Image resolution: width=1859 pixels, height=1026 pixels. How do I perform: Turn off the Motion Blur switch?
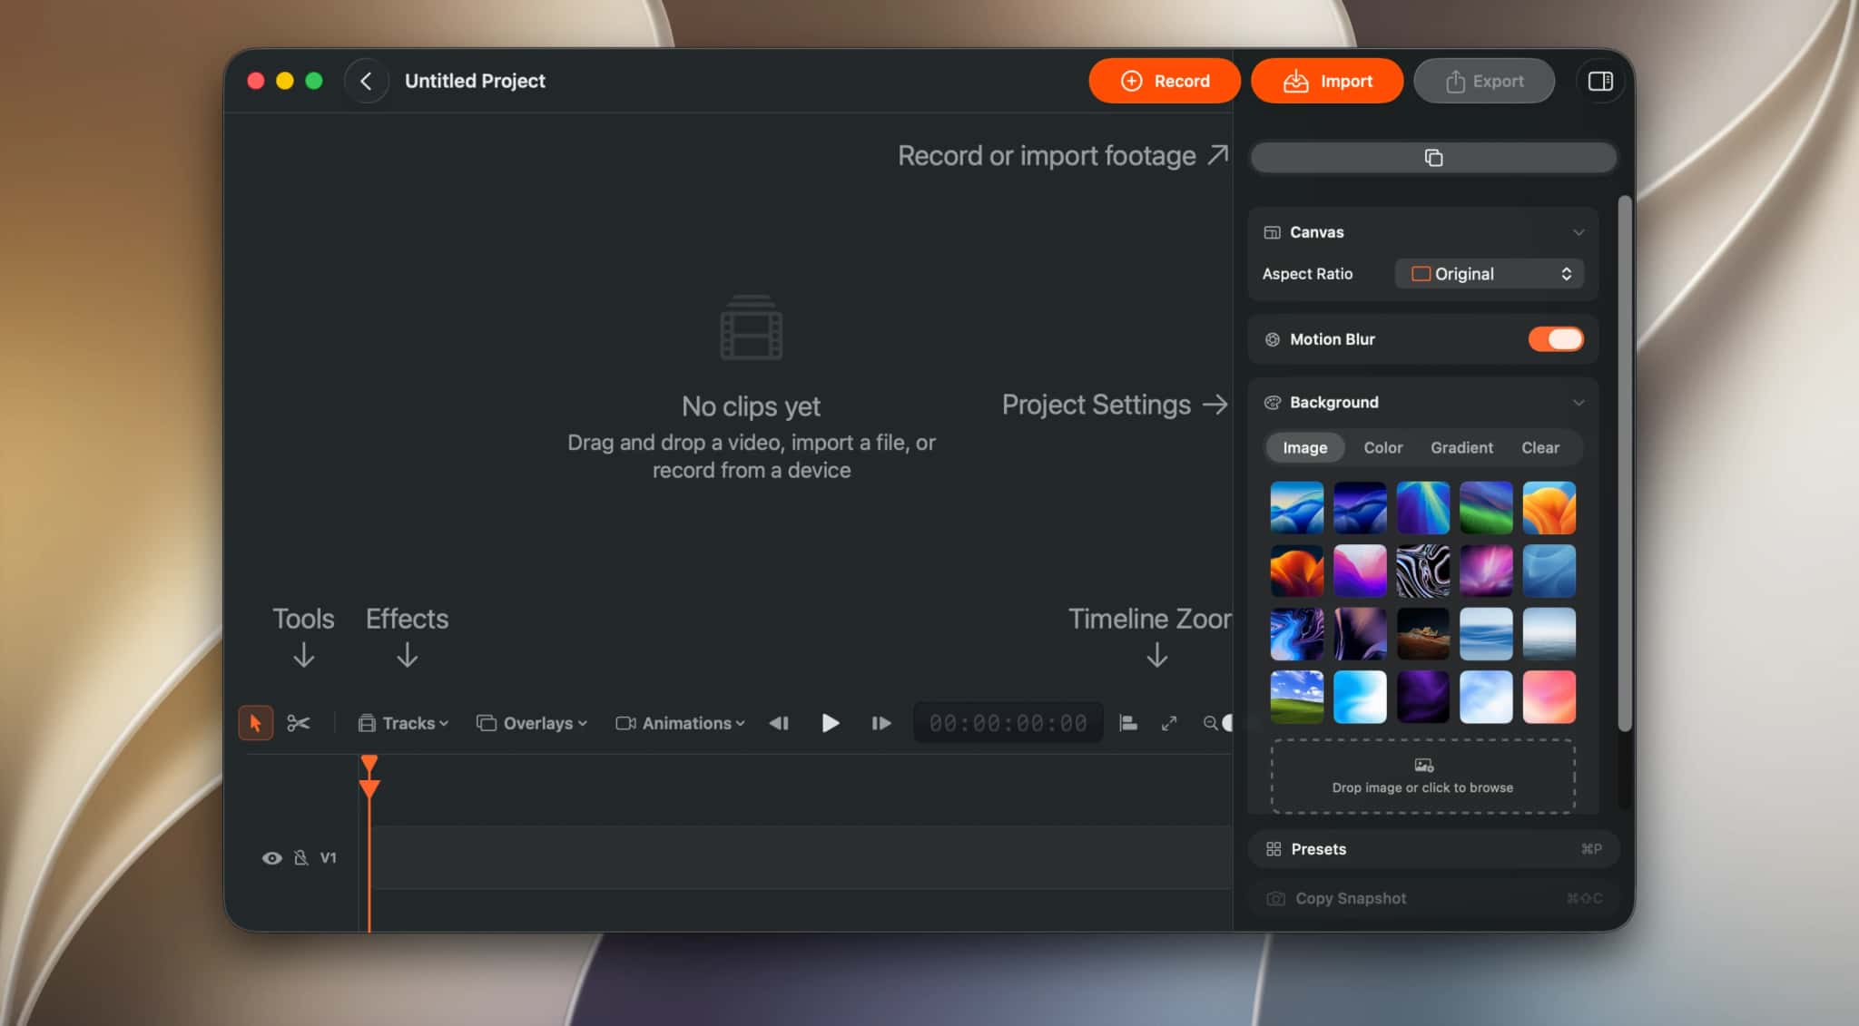(x=1556, y=339)
